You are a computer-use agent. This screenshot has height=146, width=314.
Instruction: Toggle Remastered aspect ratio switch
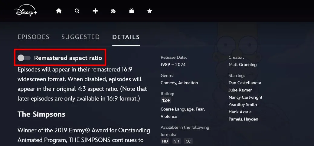pyautogui.click(x=24, y=58)
